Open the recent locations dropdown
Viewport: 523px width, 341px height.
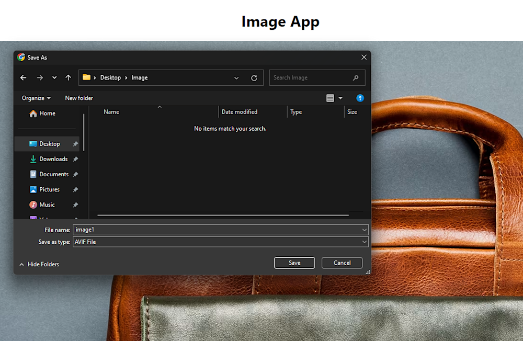tap(54, 78)
